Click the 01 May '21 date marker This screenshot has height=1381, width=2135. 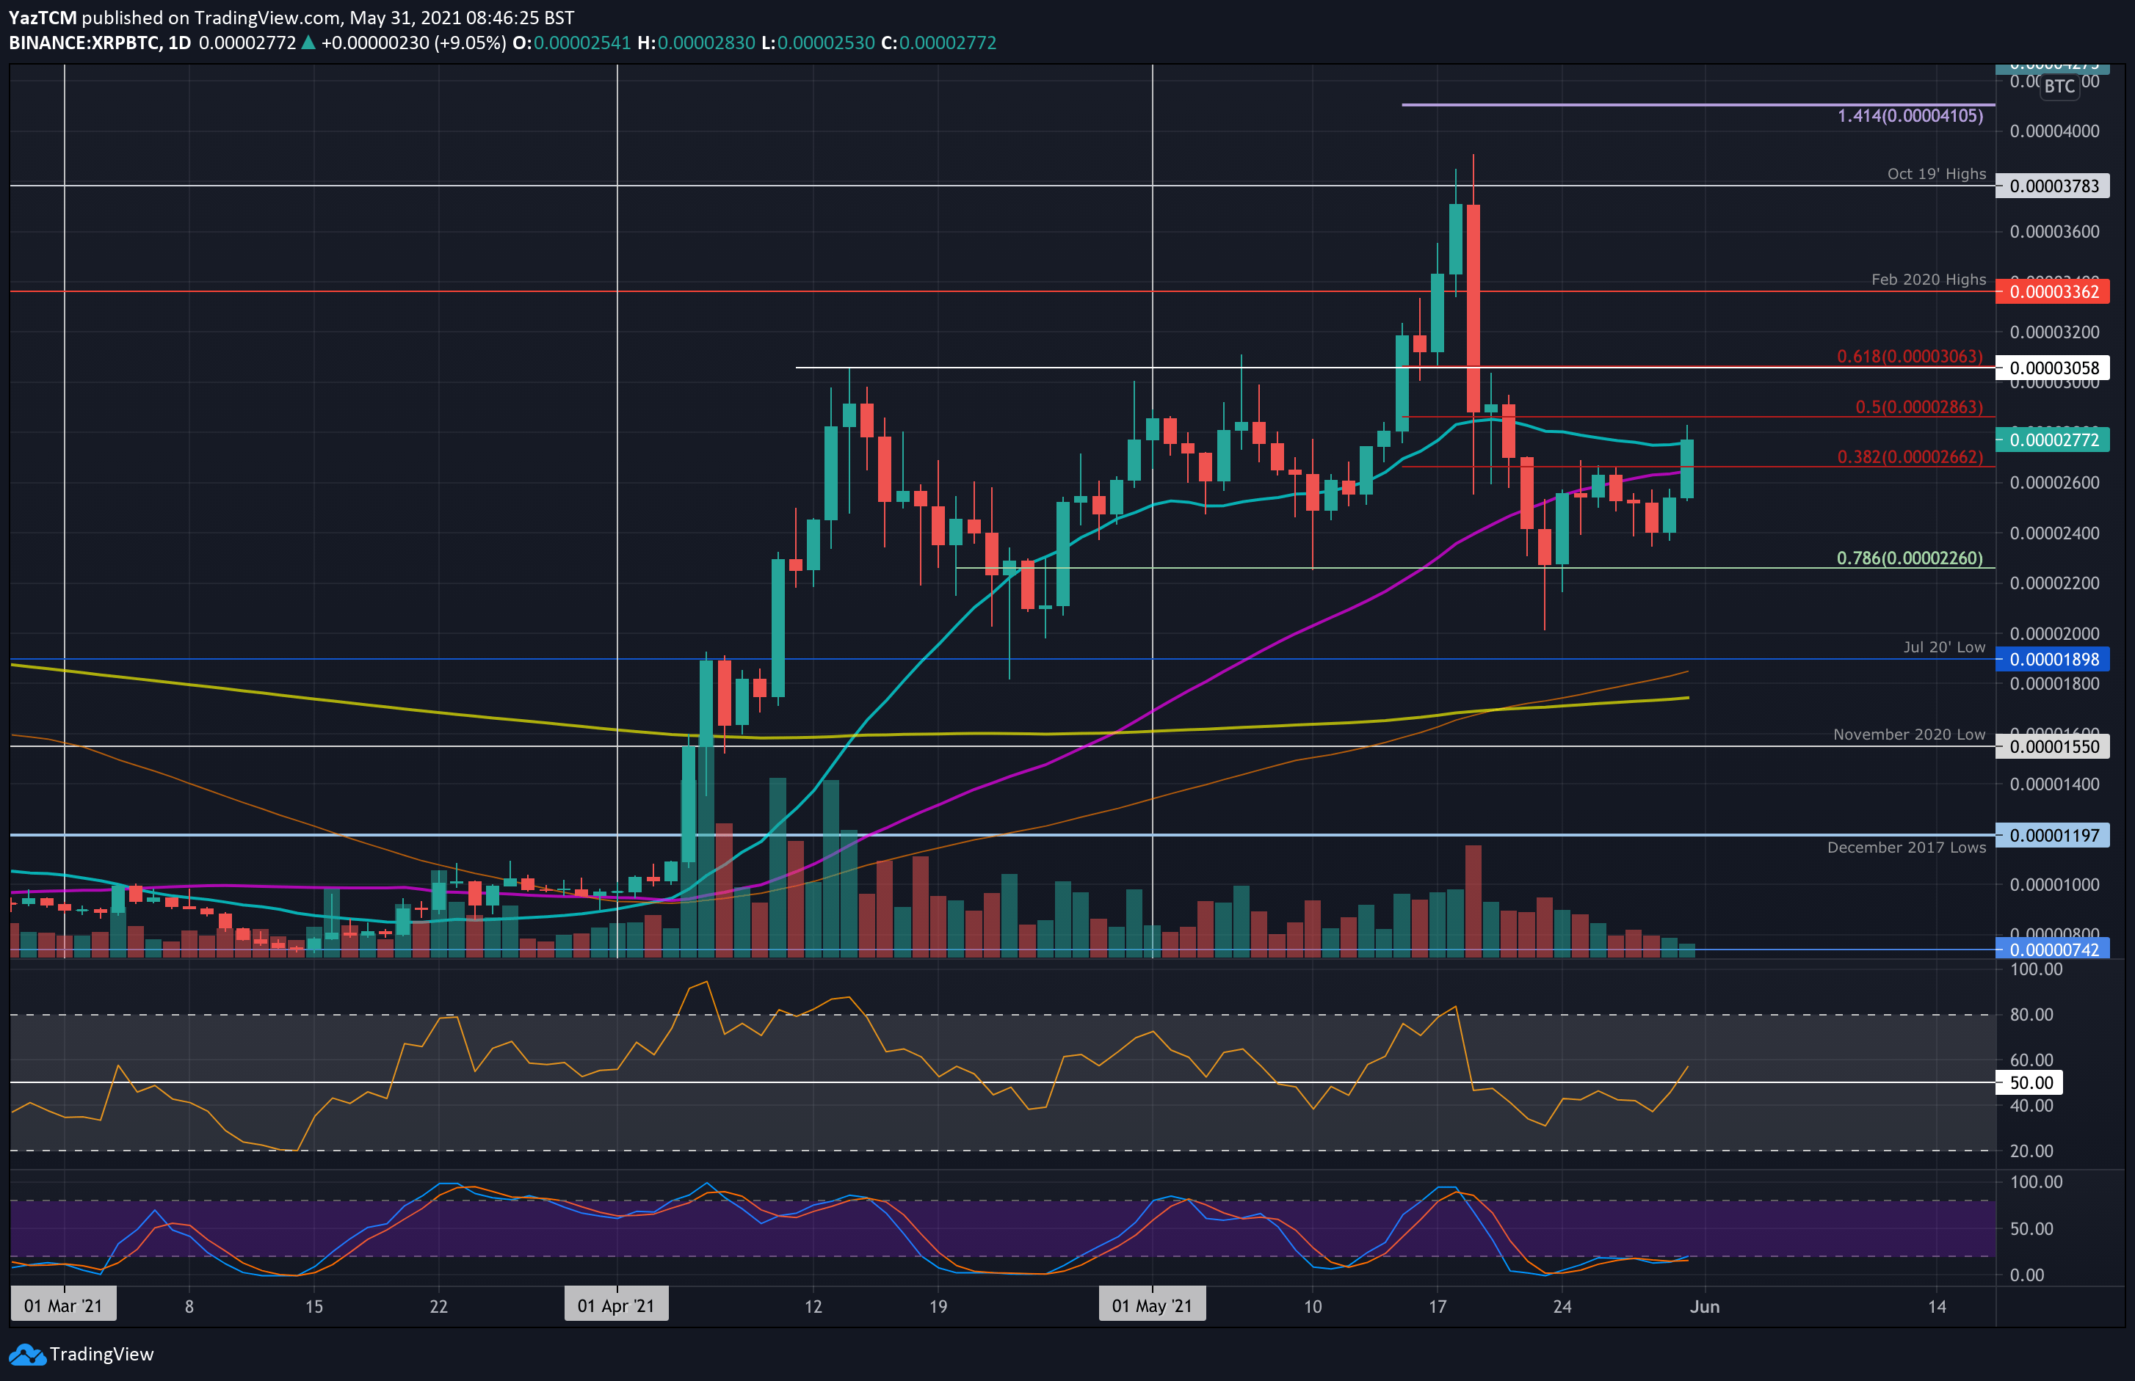[1152, 1305]
